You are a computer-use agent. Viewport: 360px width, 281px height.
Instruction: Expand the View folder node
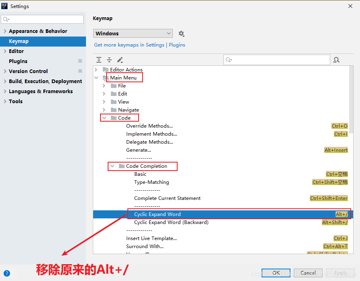coord(104,102)
